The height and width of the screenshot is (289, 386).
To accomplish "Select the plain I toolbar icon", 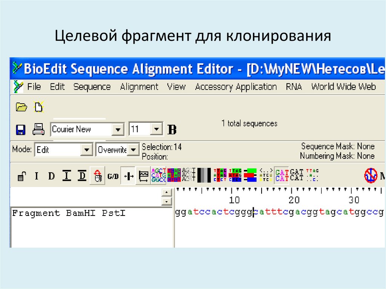I will tap(37, 176).
